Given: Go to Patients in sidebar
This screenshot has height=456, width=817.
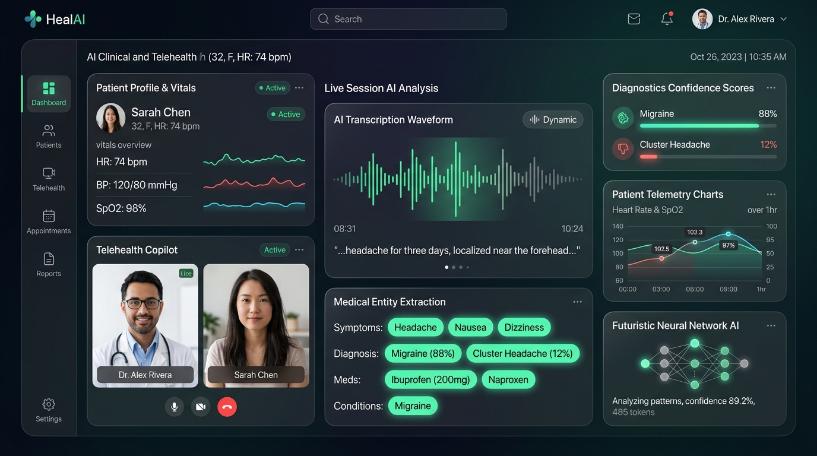Looking at the screenshot, I should (x=49, y=137).
